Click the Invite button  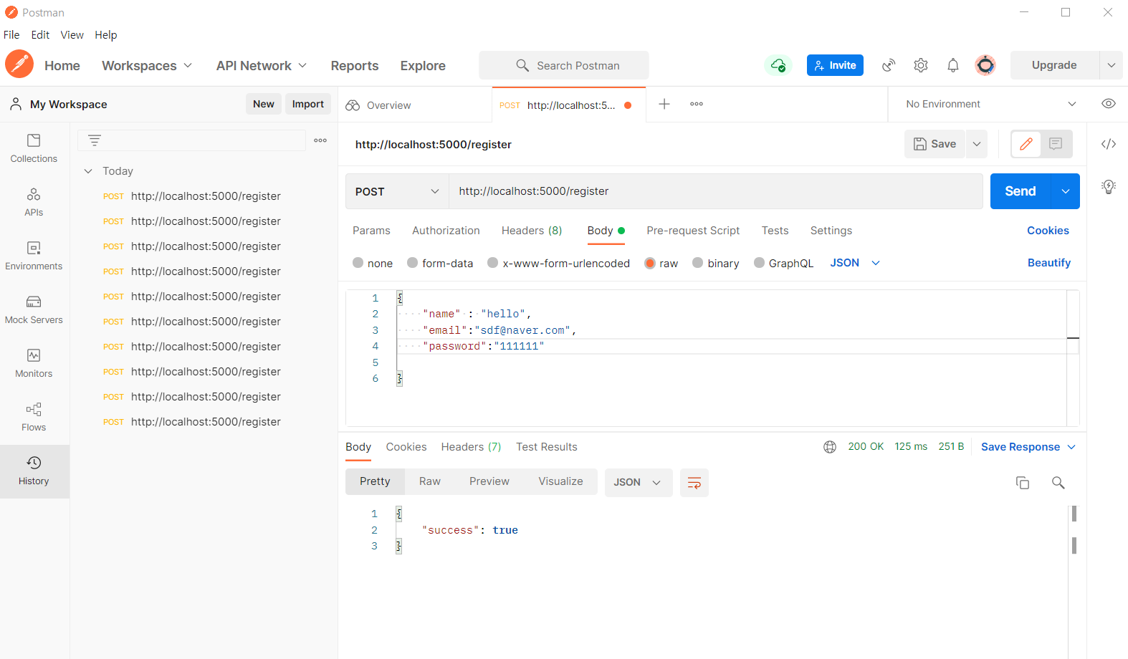[x=835, y=65]
